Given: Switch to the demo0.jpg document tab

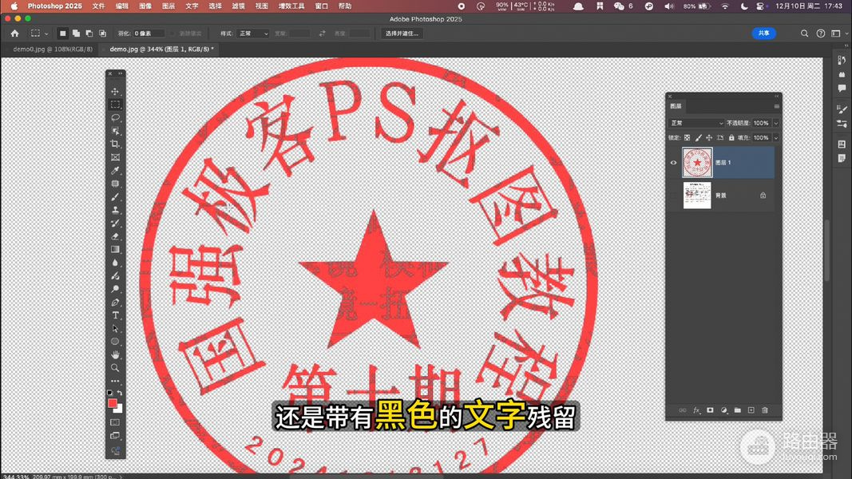Looking at the screenshot, I should [x=53, y=49].
